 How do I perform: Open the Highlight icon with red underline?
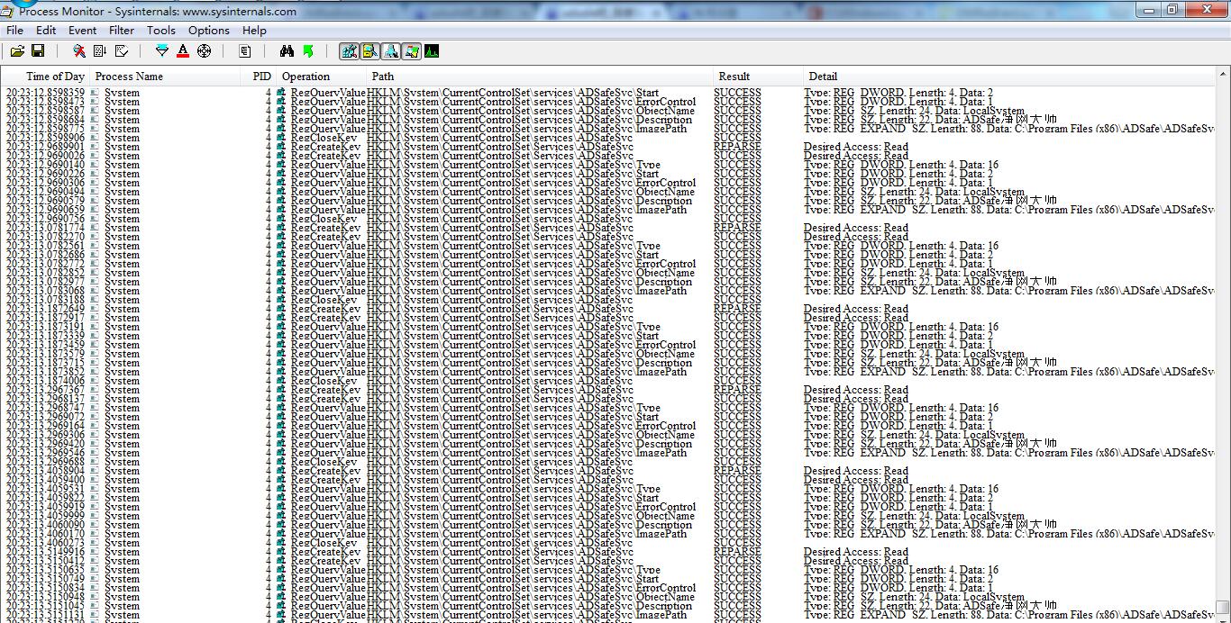tap(183, 51)
